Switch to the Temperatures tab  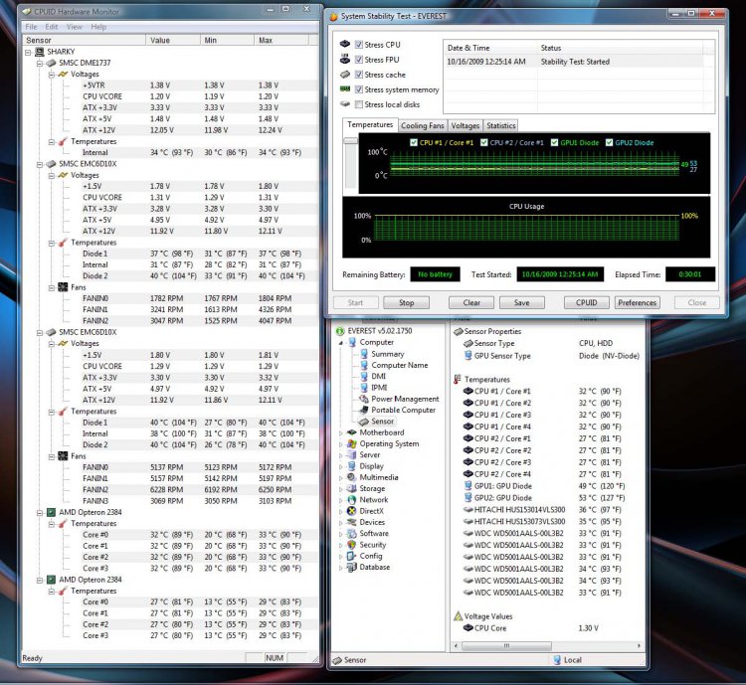click(370, 124)
